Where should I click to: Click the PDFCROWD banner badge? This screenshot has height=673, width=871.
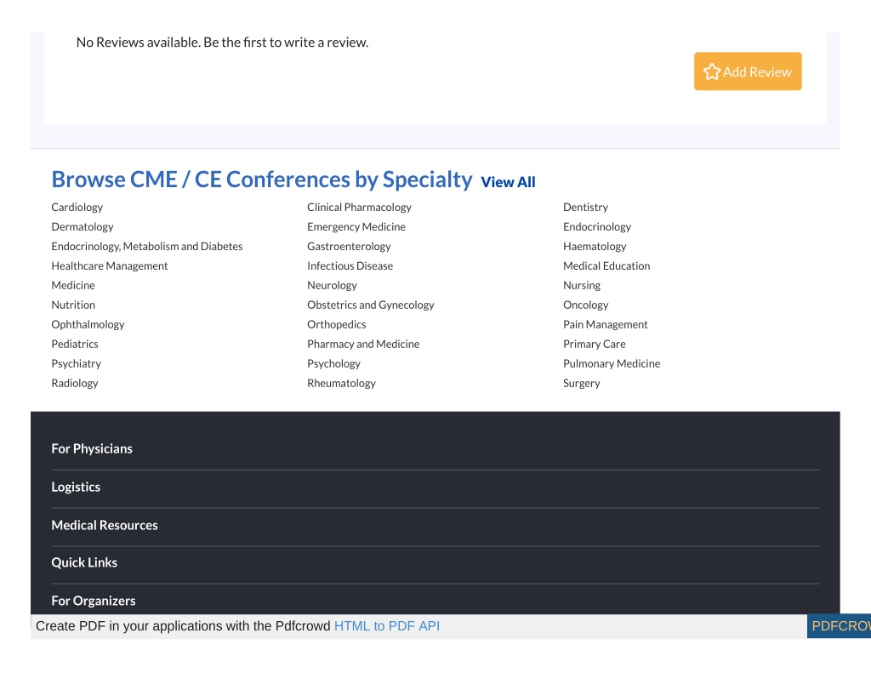point(839,626)
